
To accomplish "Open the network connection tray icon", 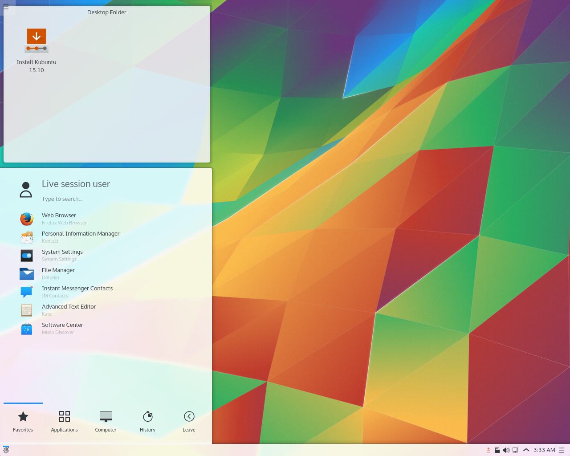I will coord(515,450).
